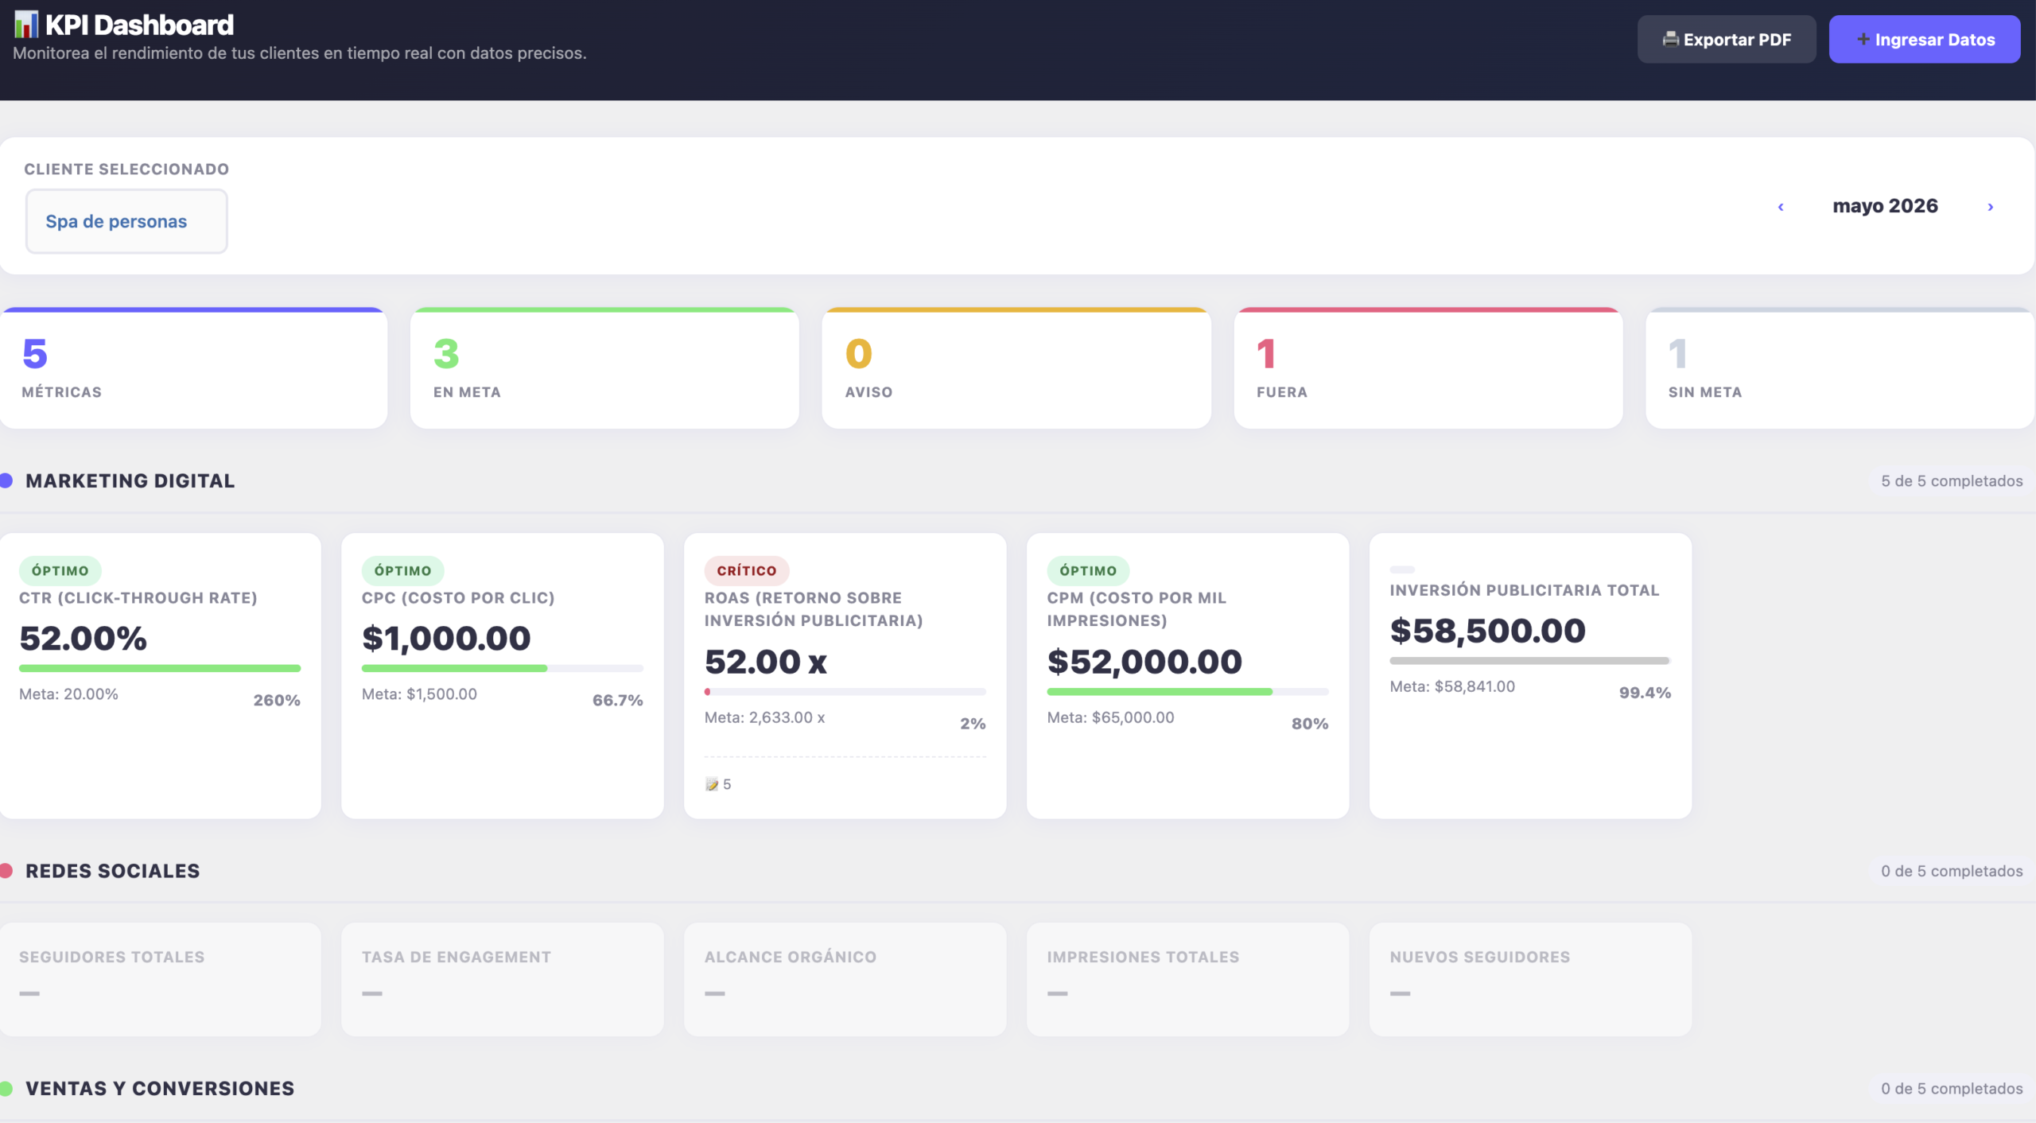Select the 5 Métricas summary card
This screenshot has width=2036, height=1123.
pyautogui.click(x=193, y=368)
